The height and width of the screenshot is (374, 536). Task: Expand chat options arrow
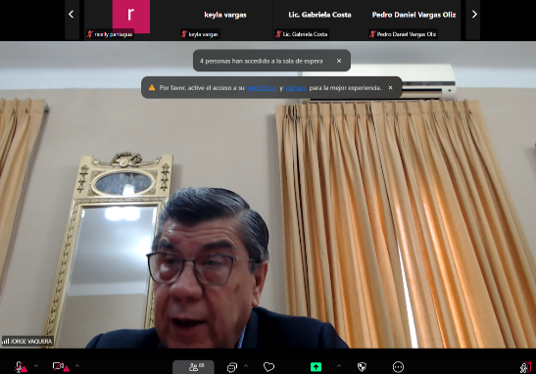[246, 366]
